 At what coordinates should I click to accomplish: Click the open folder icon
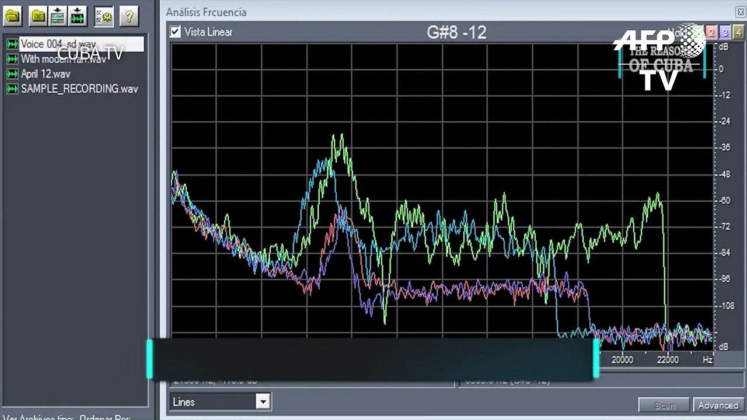(12, 17)
